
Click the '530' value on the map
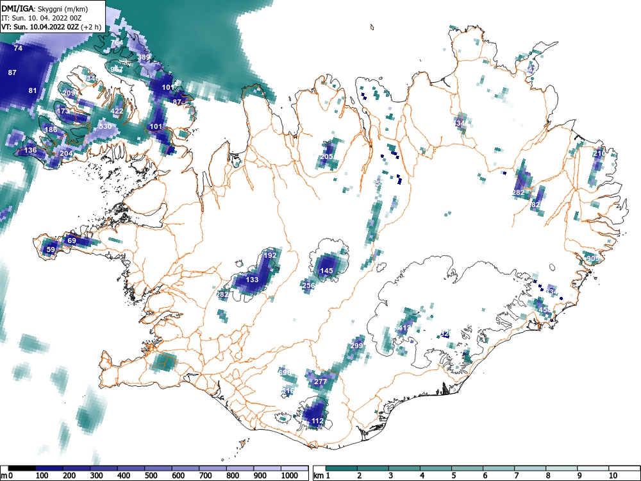(x=105, y=126)
